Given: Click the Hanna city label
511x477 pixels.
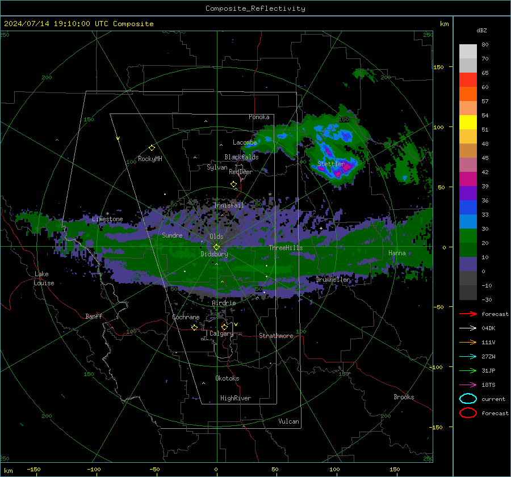Looking at the screenshot, I should coord(397,253).
